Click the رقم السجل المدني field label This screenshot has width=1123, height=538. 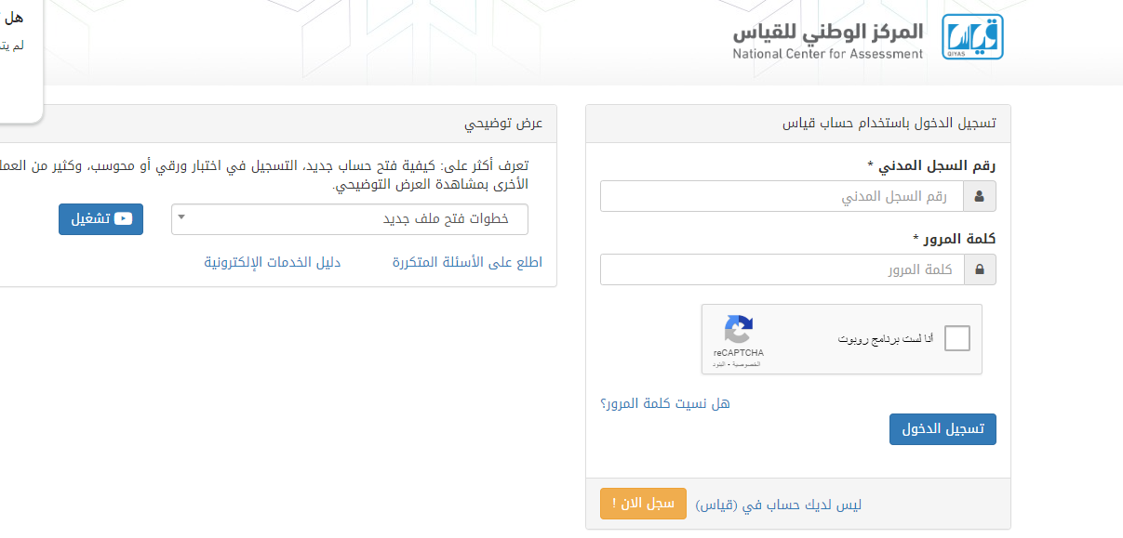pos(930,165)
